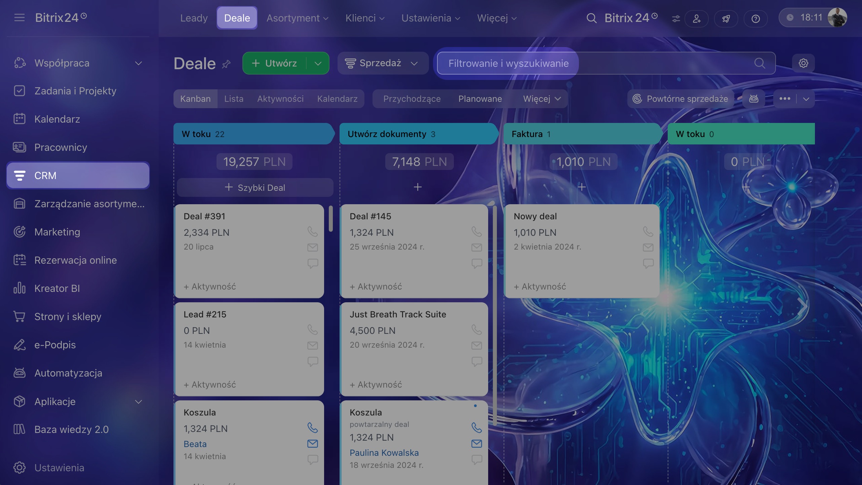Open the gear settings next to the filter

point(804,63)
